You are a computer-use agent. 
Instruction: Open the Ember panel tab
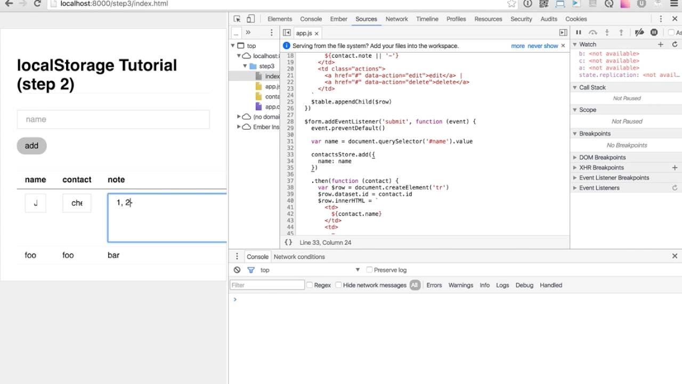[x=339, y=19]
